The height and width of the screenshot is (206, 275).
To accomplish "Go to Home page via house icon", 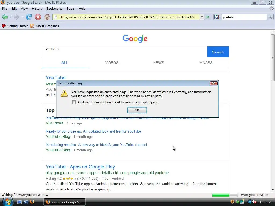I will pos(47,17).
